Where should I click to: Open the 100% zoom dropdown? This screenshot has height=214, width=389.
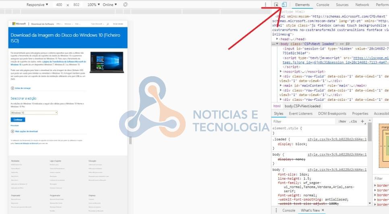point(93,5)
